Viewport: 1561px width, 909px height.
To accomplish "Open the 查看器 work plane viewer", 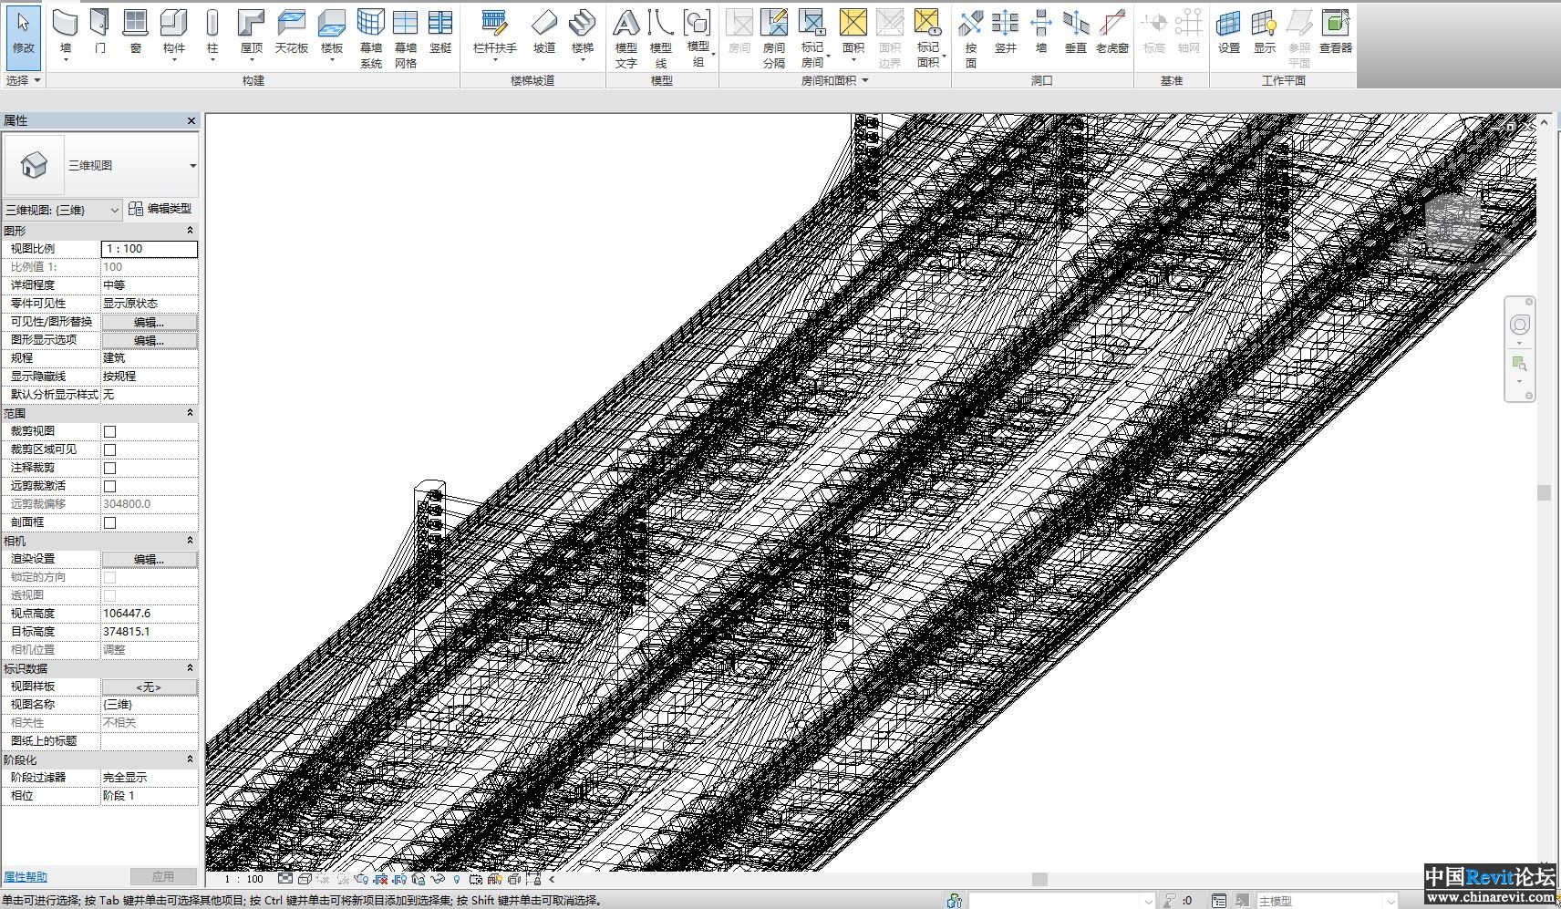I will tap(1336, 35).
